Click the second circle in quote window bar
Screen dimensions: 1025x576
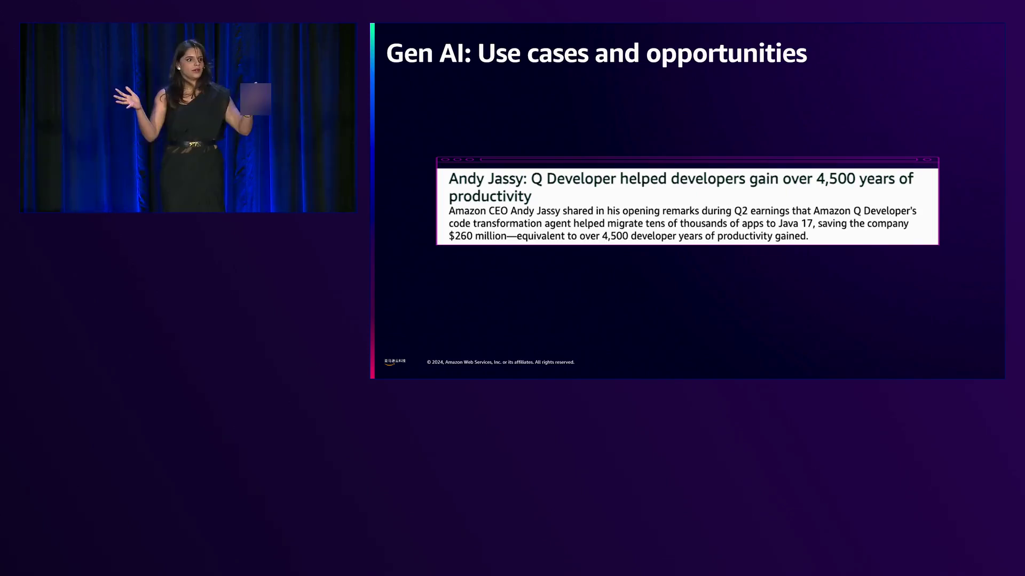(x=458, y=159)
